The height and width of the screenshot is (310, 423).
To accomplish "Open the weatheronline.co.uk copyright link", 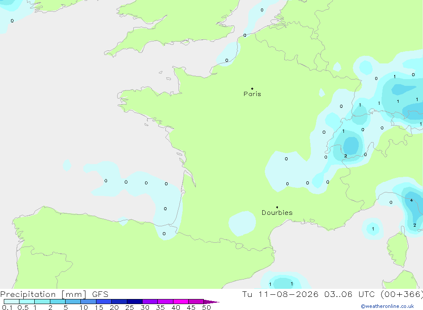I will 387,306.
